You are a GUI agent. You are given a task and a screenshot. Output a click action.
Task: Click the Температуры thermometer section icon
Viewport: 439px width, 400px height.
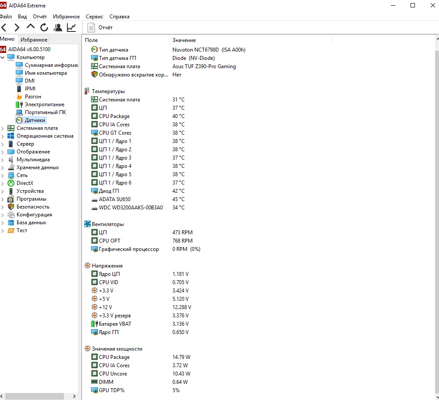[87, 91]
